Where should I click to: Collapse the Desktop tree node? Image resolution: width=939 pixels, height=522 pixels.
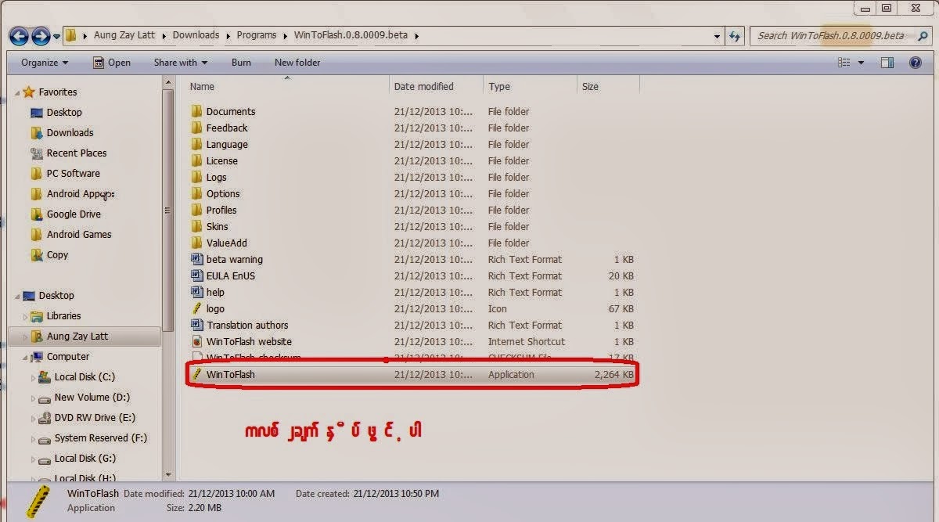pyautogui.click(x=17, y=297)
